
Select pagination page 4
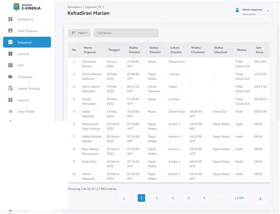point(188,198)
